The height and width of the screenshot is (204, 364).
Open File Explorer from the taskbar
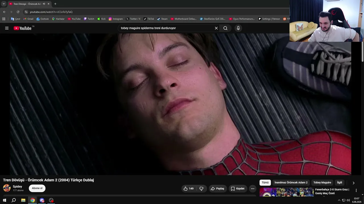click(23, 200)
